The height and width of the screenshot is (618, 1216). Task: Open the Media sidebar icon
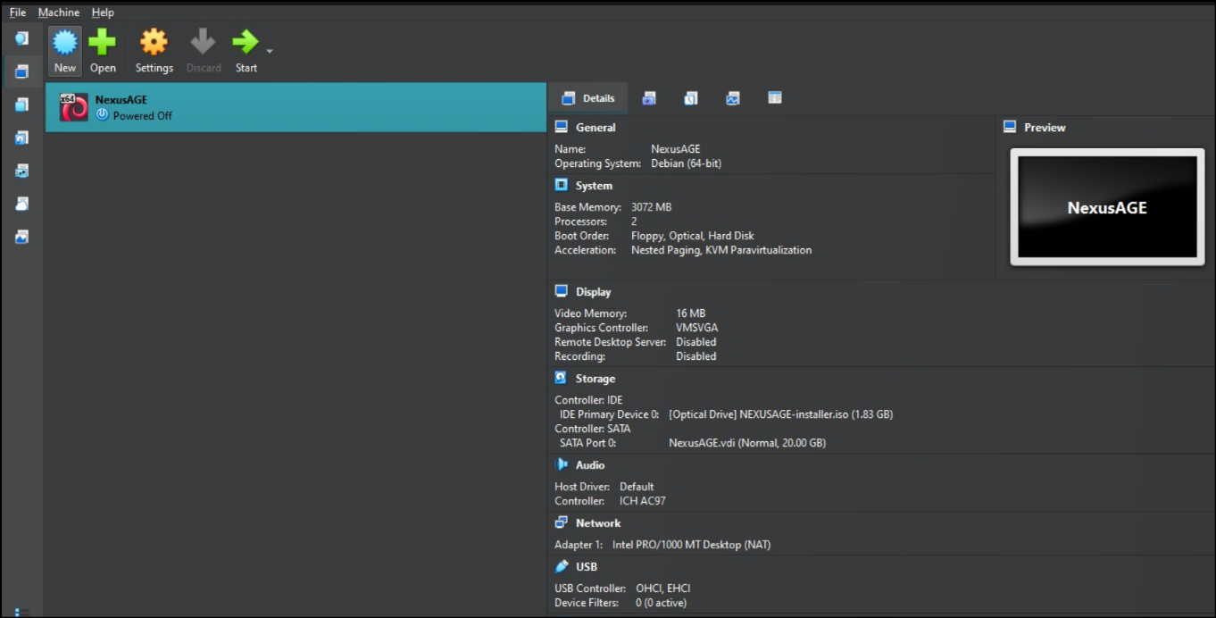[x=21, y=138]
